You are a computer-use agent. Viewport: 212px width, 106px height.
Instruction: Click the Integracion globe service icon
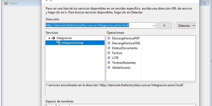(x=54, y=38)
